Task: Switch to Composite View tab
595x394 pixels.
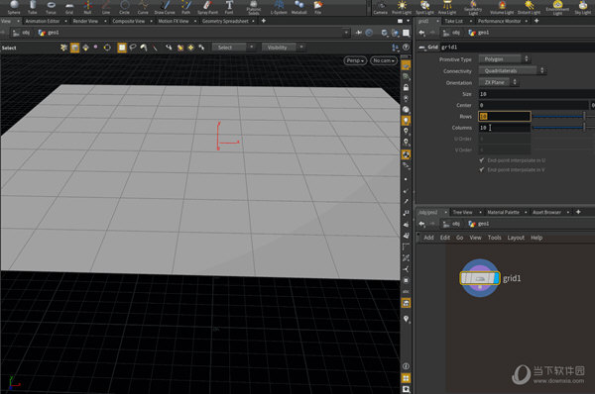Action: (129, 21)
